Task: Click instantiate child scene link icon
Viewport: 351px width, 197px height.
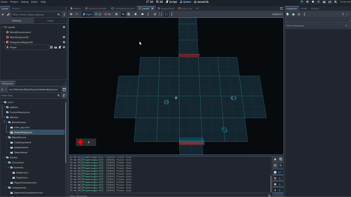Action: (8, 14)
